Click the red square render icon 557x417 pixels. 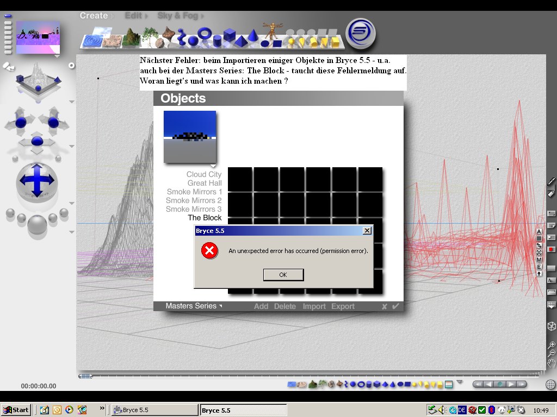(x=551, y=249)
